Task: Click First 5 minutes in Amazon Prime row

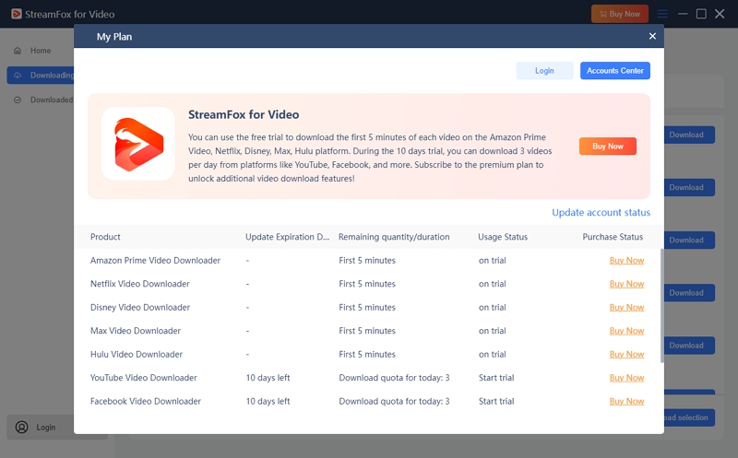Action: pos(367,261)
